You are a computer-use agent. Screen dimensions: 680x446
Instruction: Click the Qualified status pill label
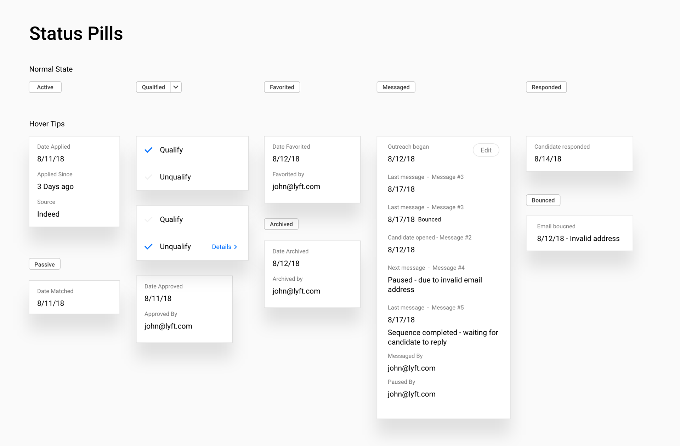(153, 87)
